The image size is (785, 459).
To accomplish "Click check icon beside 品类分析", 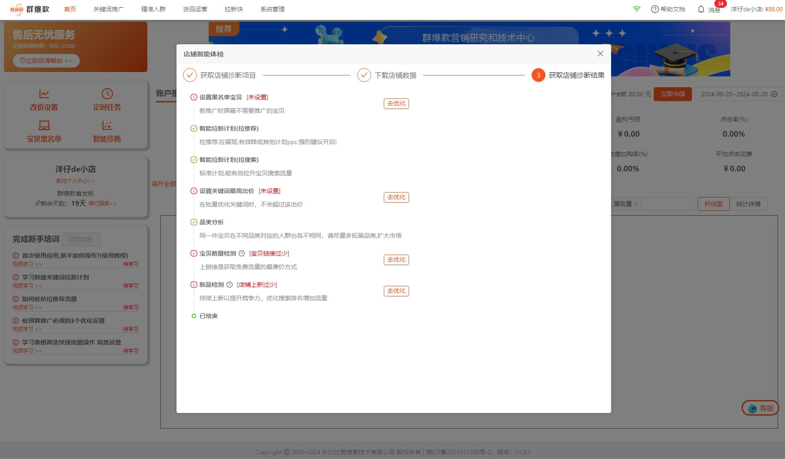I will tap(194, 222).
